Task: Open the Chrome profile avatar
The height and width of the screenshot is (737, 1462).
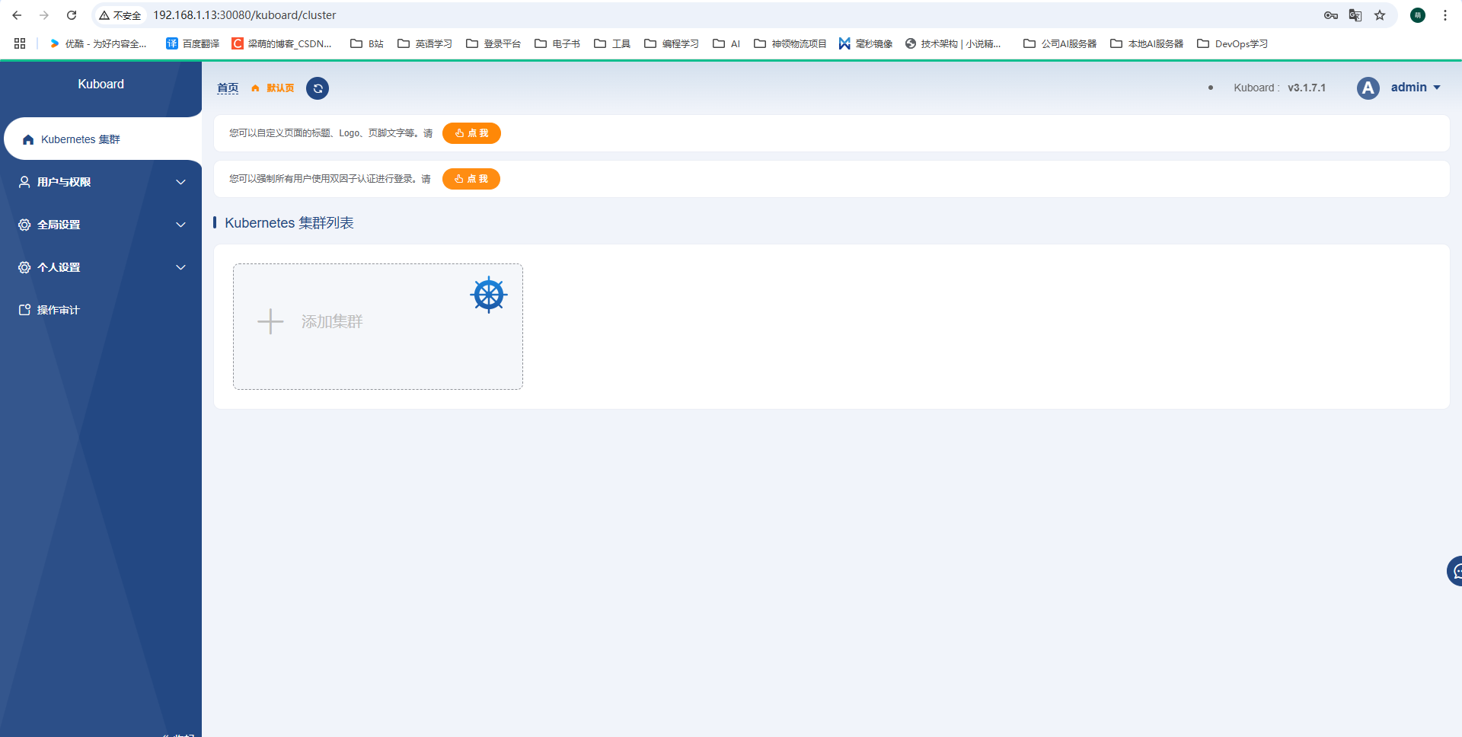Action: 1418,15
